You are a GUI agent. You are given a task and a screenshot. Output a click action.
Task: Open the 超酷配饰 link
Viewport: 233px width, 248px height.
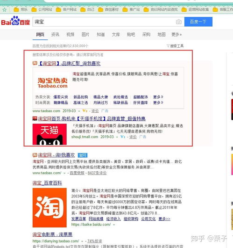tap(141, 97)
